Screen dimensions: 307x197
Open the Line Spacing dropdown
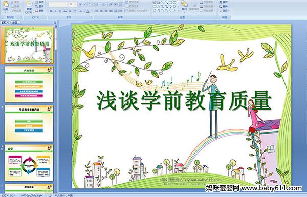coord(121,4)
